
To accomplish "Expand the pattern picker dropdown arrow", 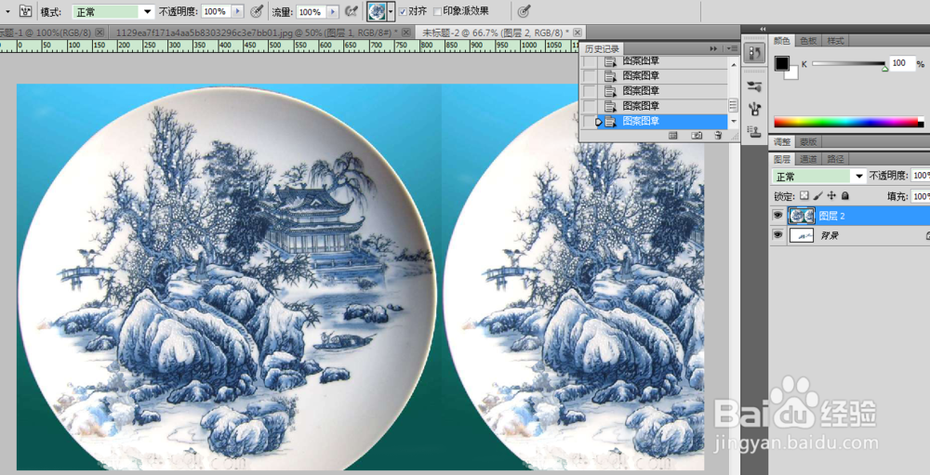I will 391,11.
